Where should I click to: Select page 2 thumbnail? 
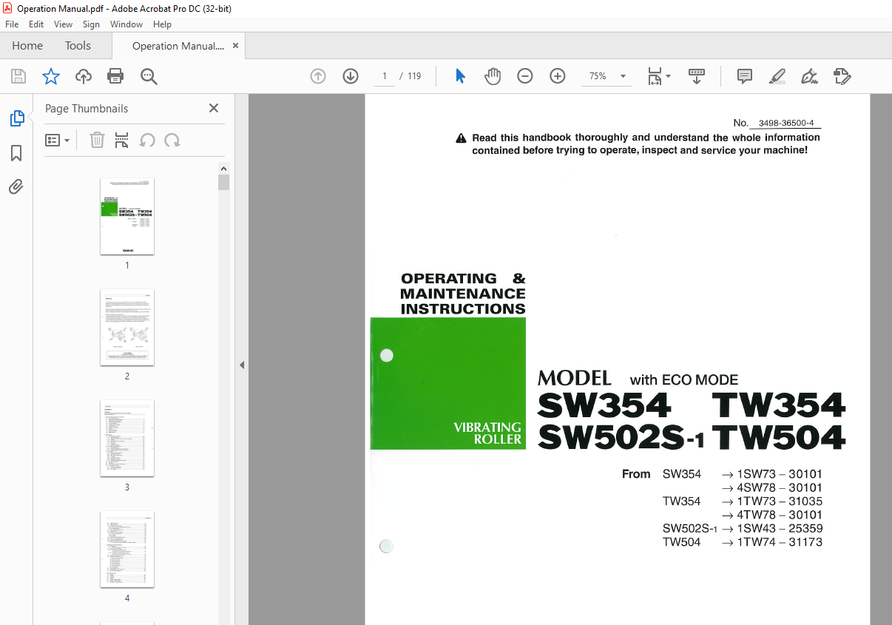coord(127,328)
